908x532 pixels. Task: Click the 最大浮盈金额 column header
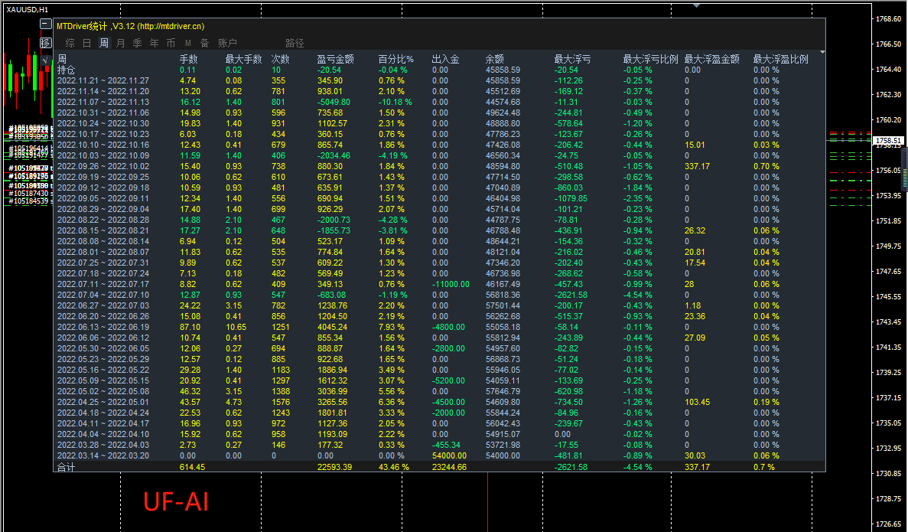pos(711,59)
